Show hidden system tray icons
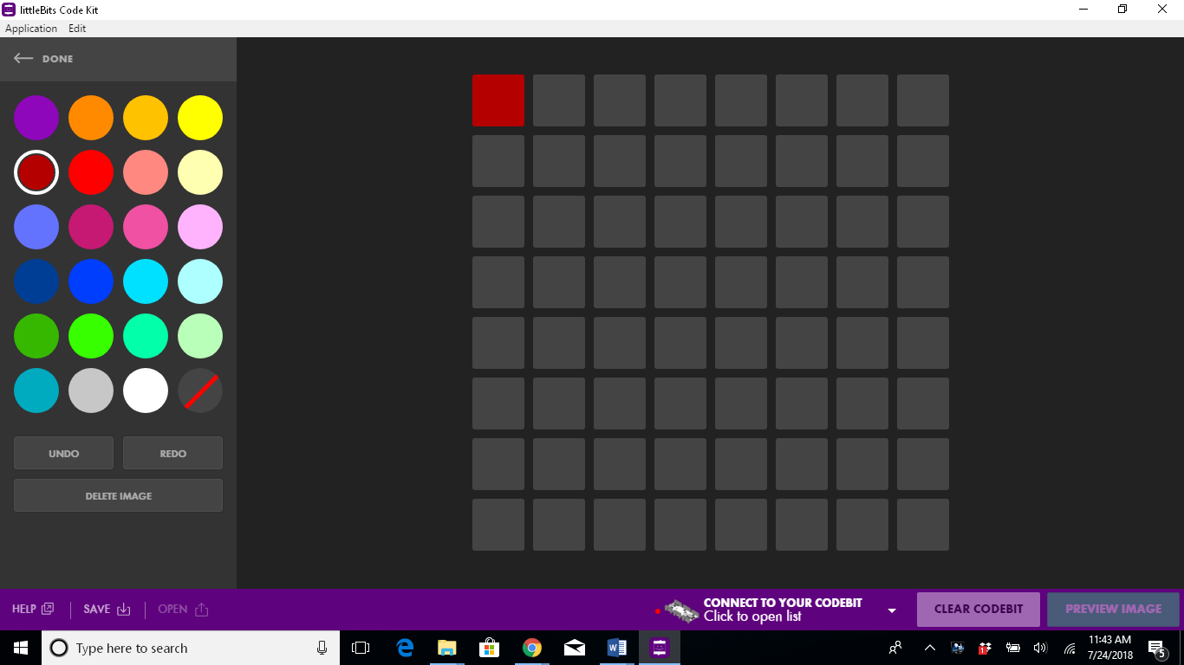The width and height of the screenshot is (1184, 665). point(929,648)
